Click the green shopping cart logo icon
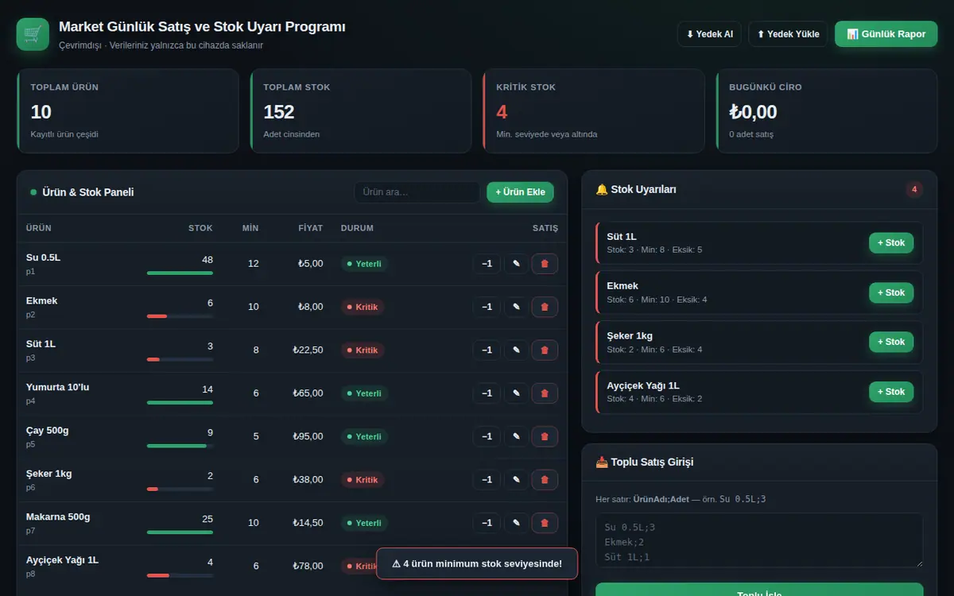The image size is (954, 596). coord(33,34)
